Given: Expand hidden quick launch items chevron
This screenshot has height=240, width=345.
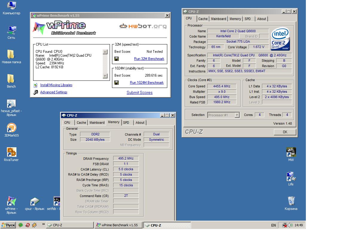Looking at the screenshot, I should coord(43,224).
